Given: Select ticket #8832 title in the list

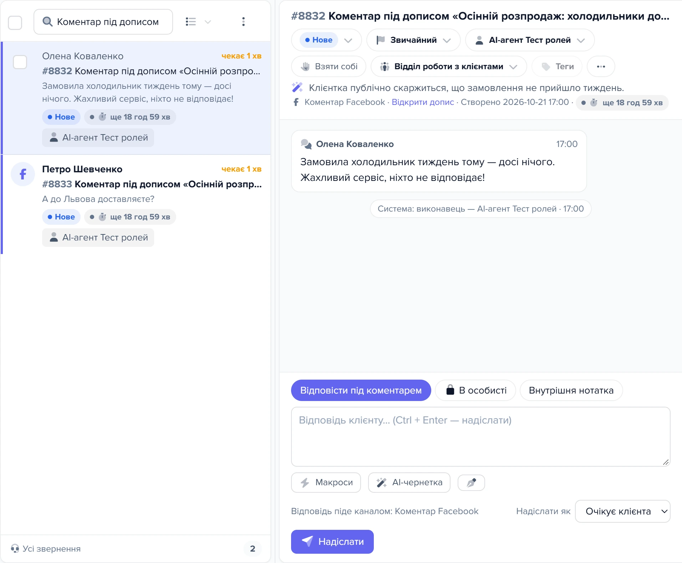Looking at the screenshot, I should pyautogui.click(x=151, y=71).
